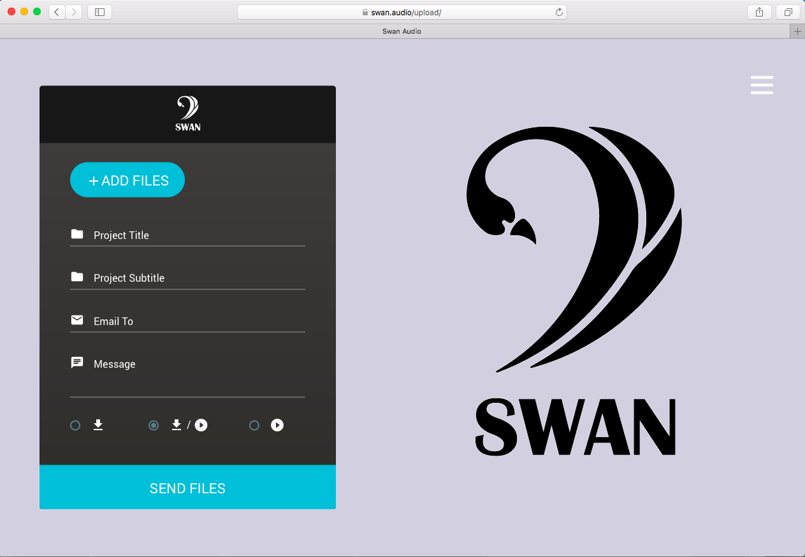The image size is (805, 557).
Task: Click the ADD FILES button
Action: [127, 180]
